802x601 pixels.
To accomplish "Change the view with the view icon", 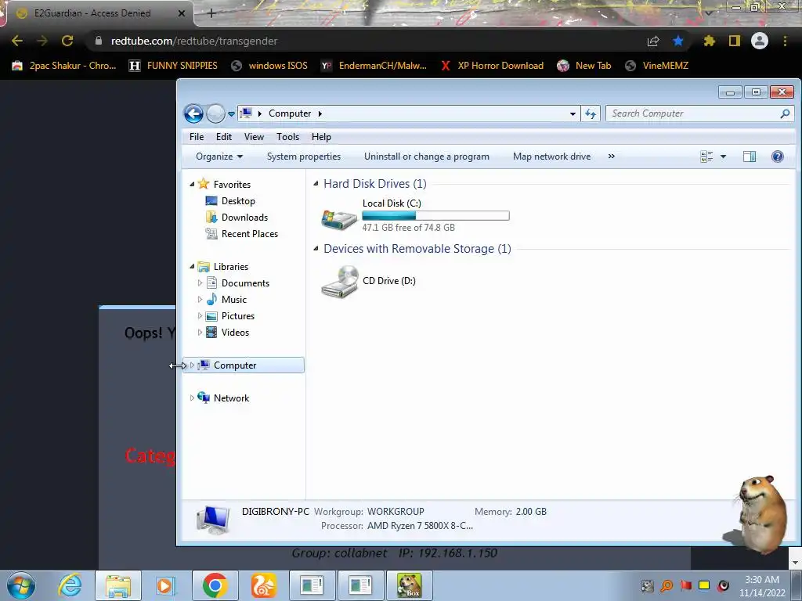I will point(706,157).
